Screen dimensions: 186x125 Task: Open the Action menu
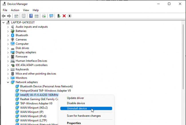point(15,10)
